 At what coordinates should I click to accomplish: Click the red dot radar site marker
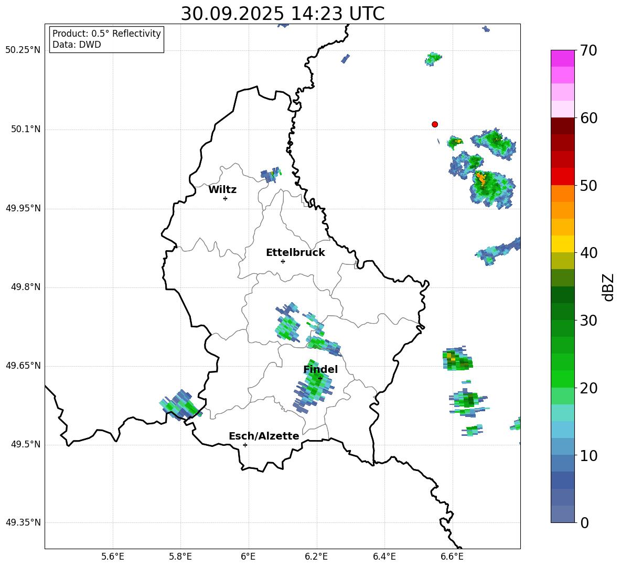tap(435, 124)
